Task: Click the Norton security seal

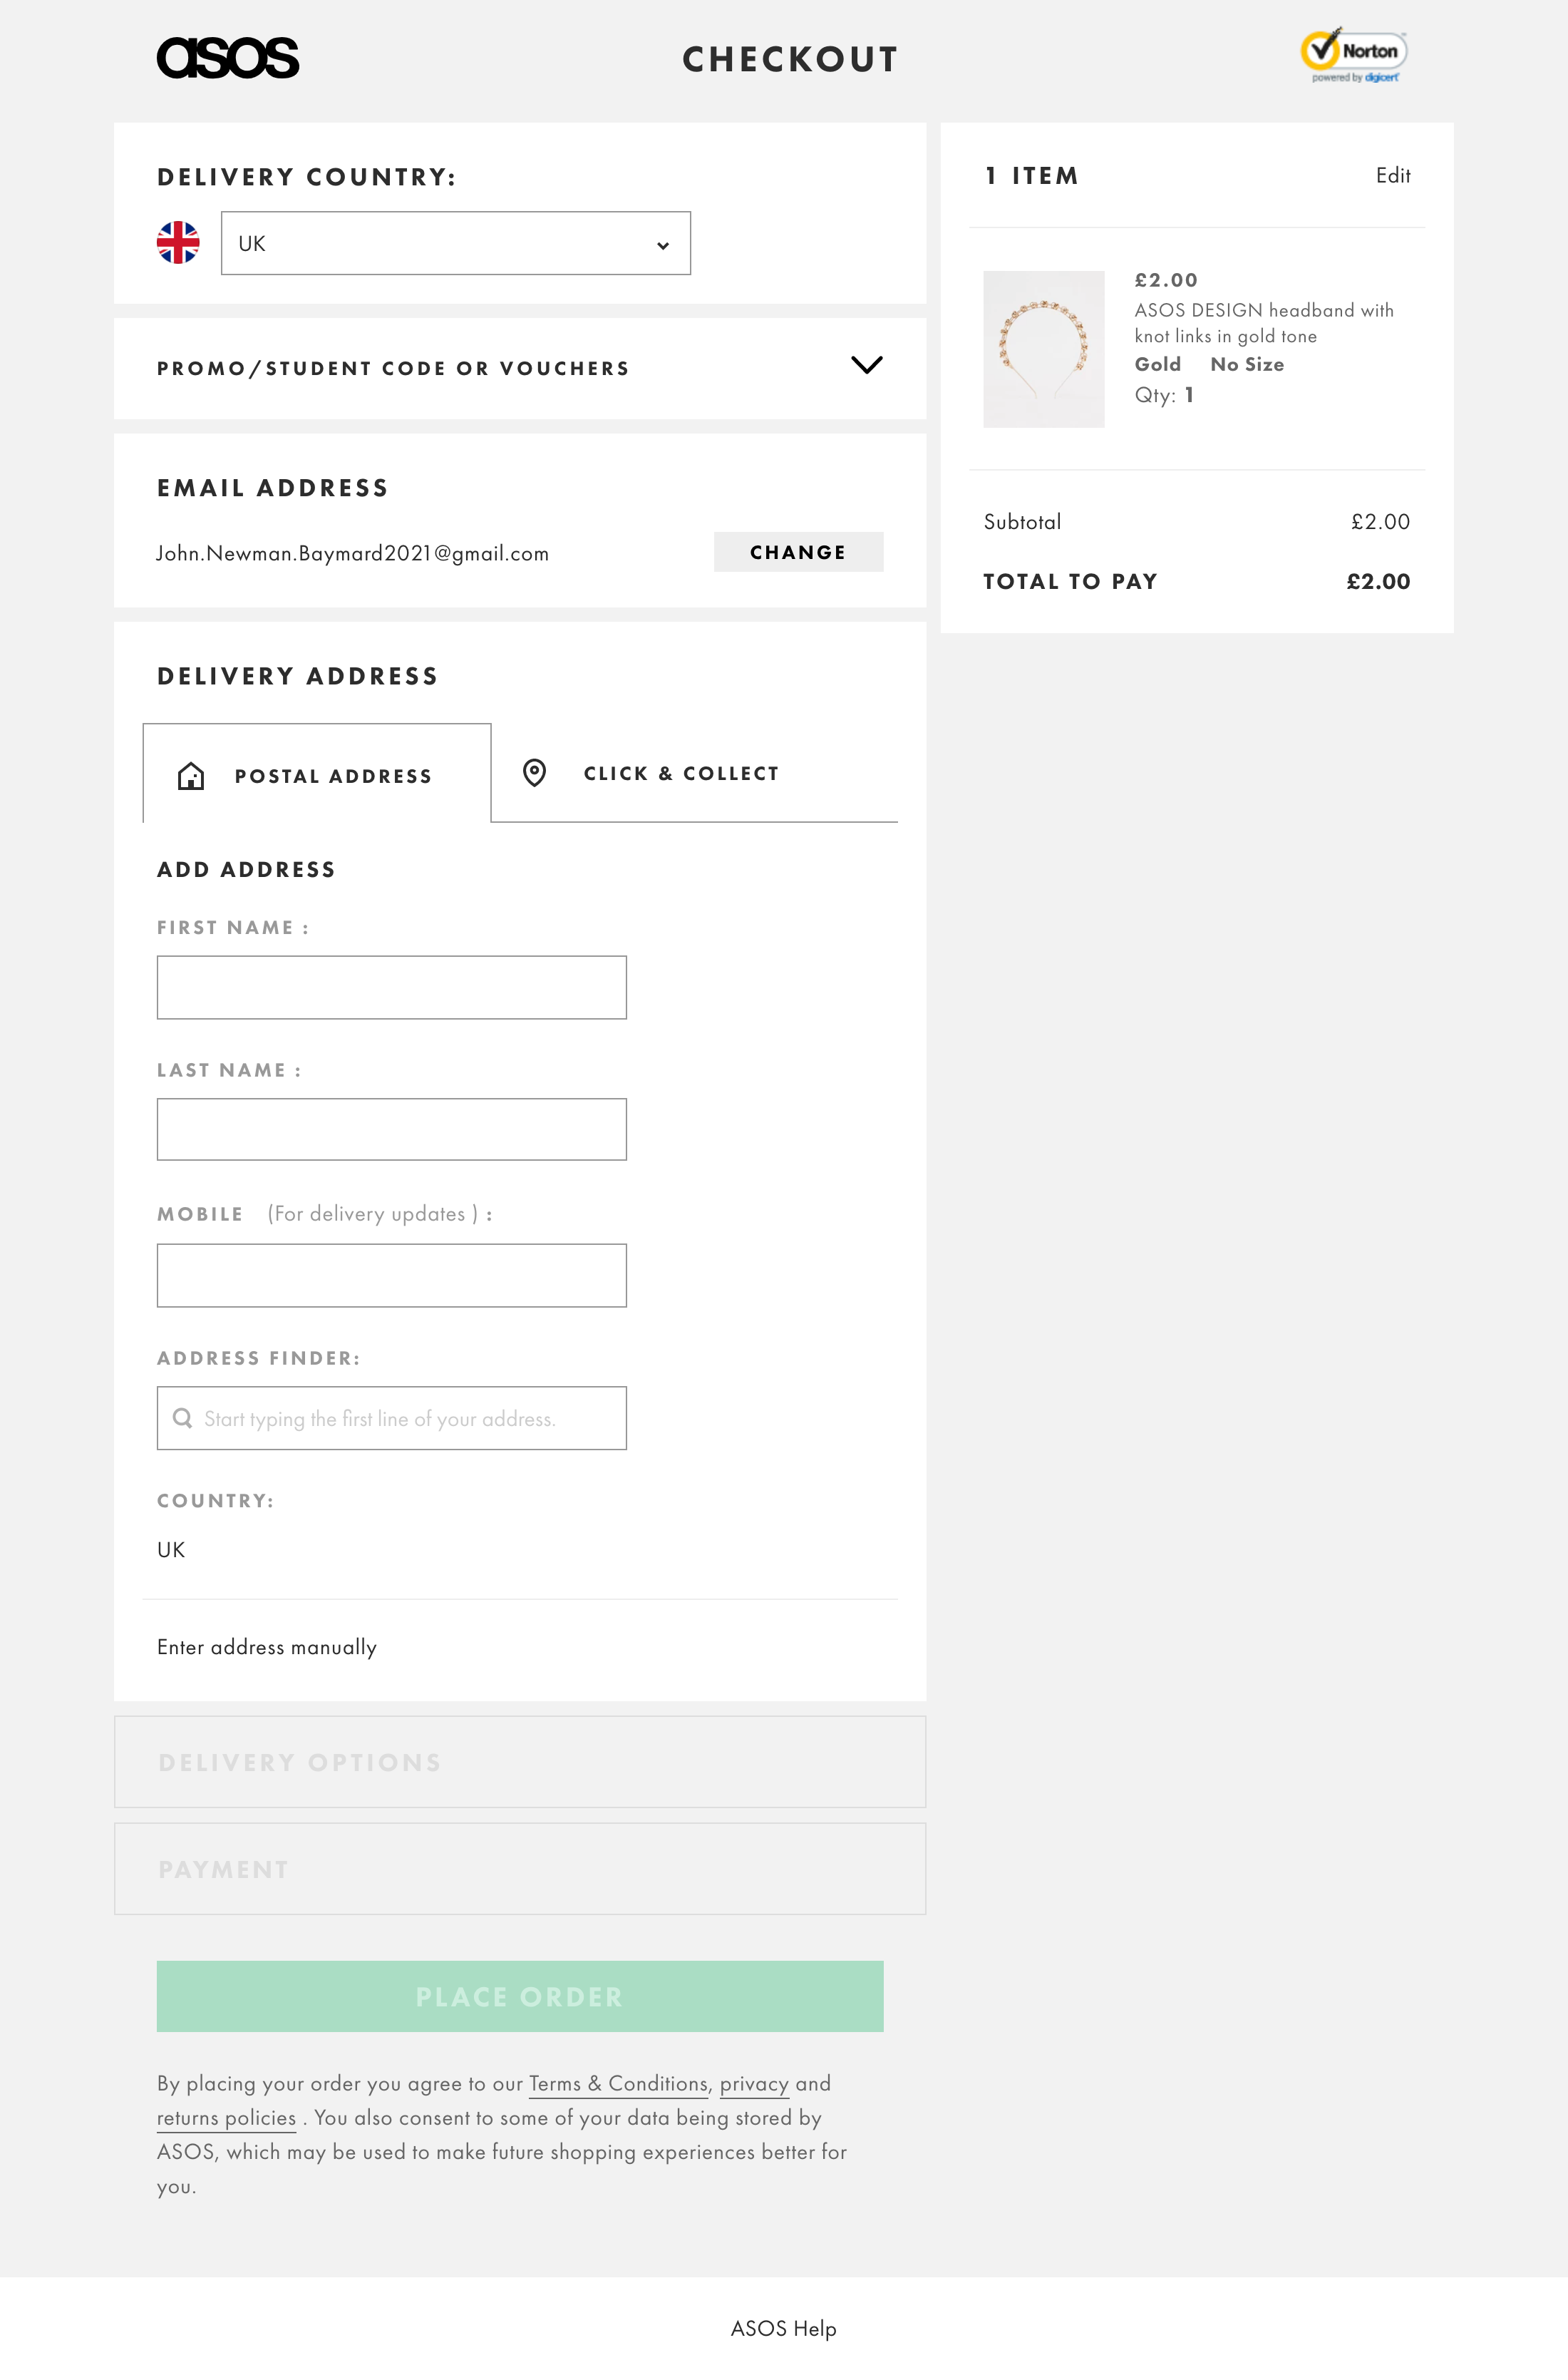Action: point(1353,55)
